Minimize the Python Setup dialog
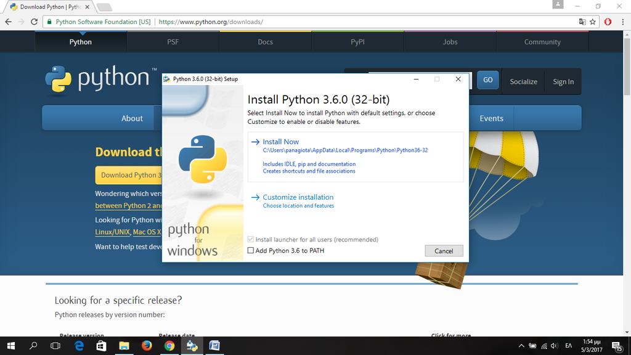This screenshot has height=355, width=631. [416, 79]
